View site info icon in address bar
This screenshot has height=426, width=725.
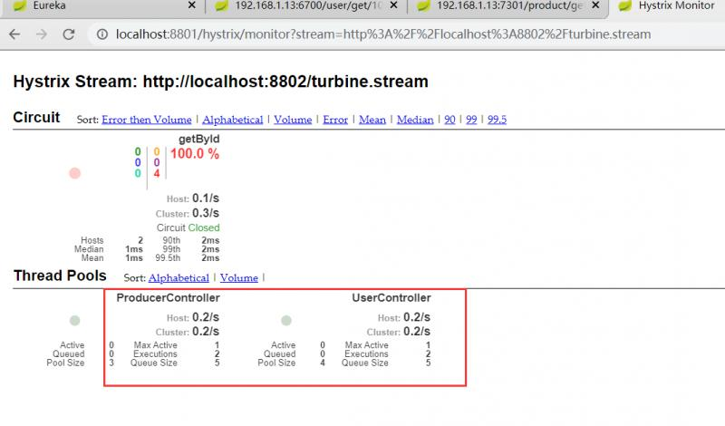coord(102,34)
